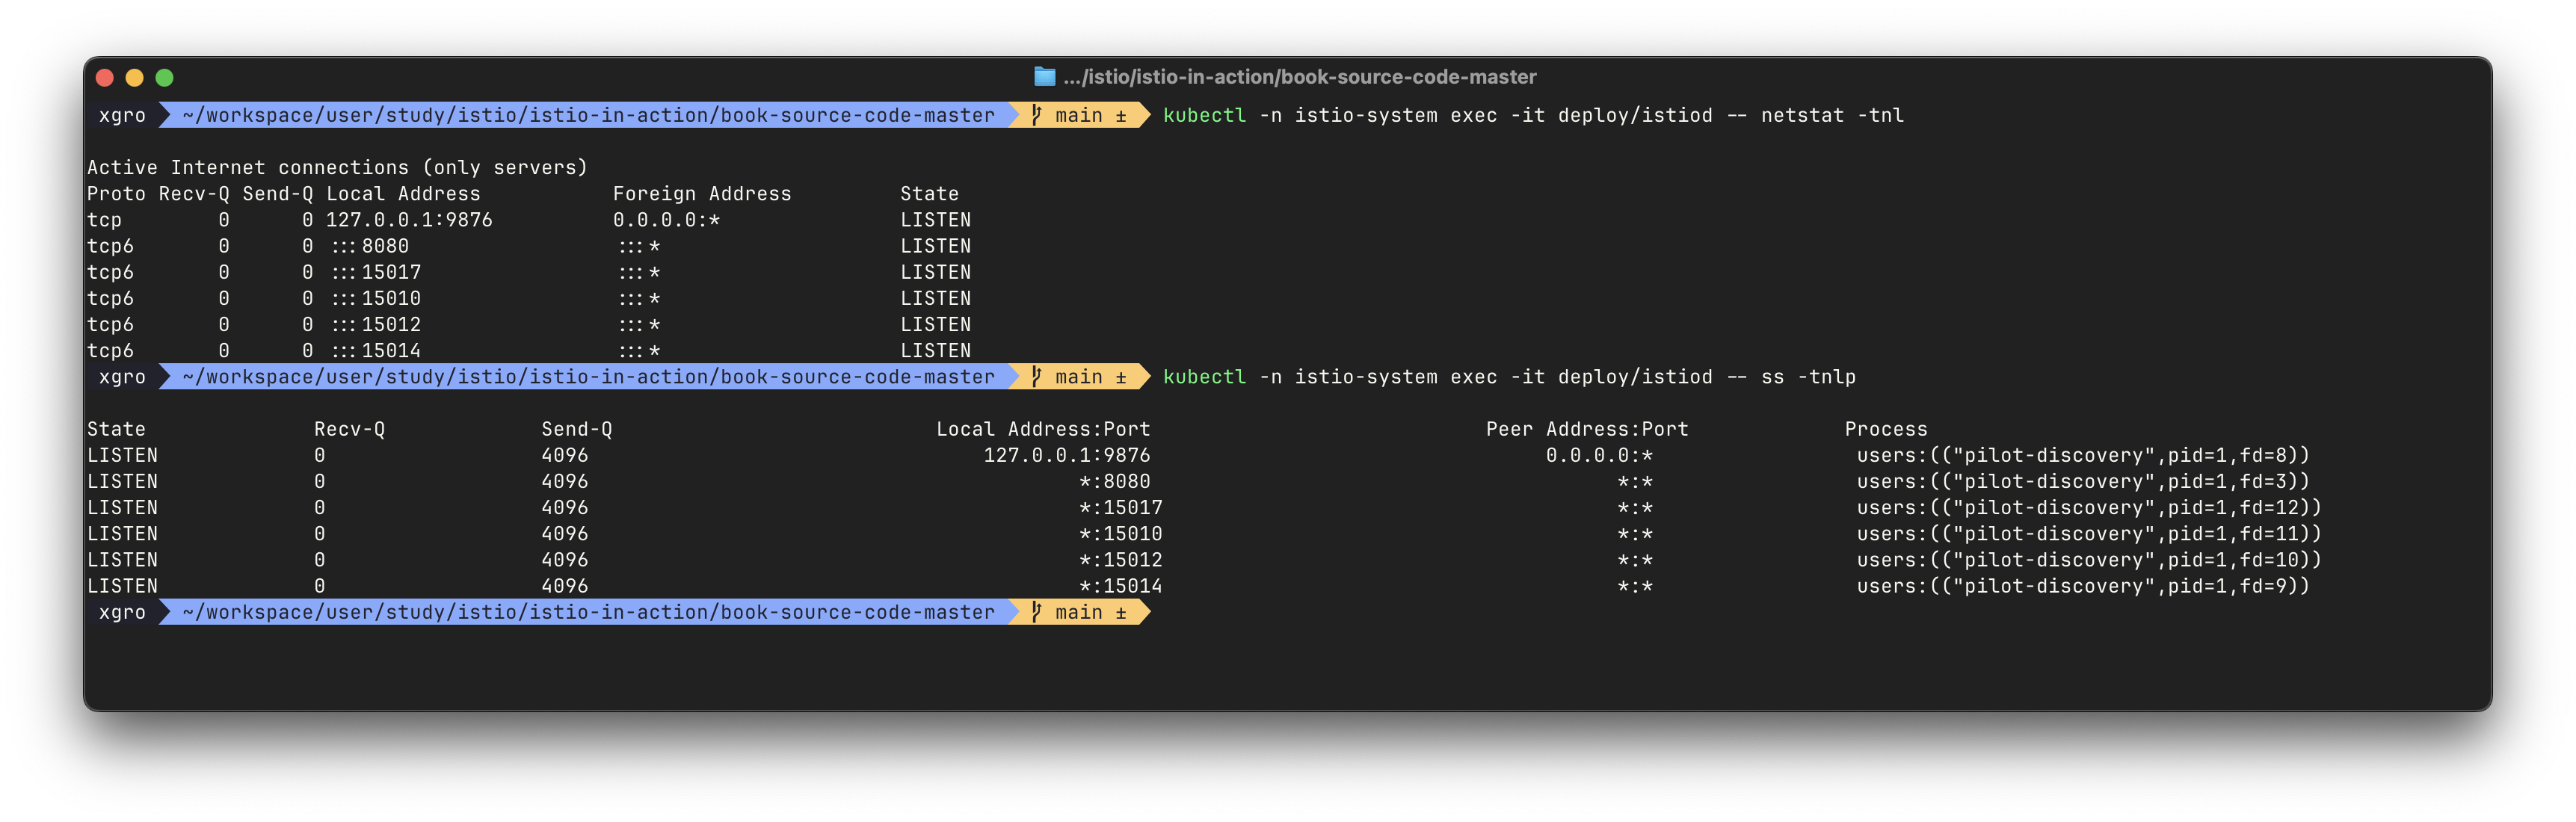Click netstat local address 127.0.0.1:9876
This screenshot has height=822, width=2576.
click(409, 219)
